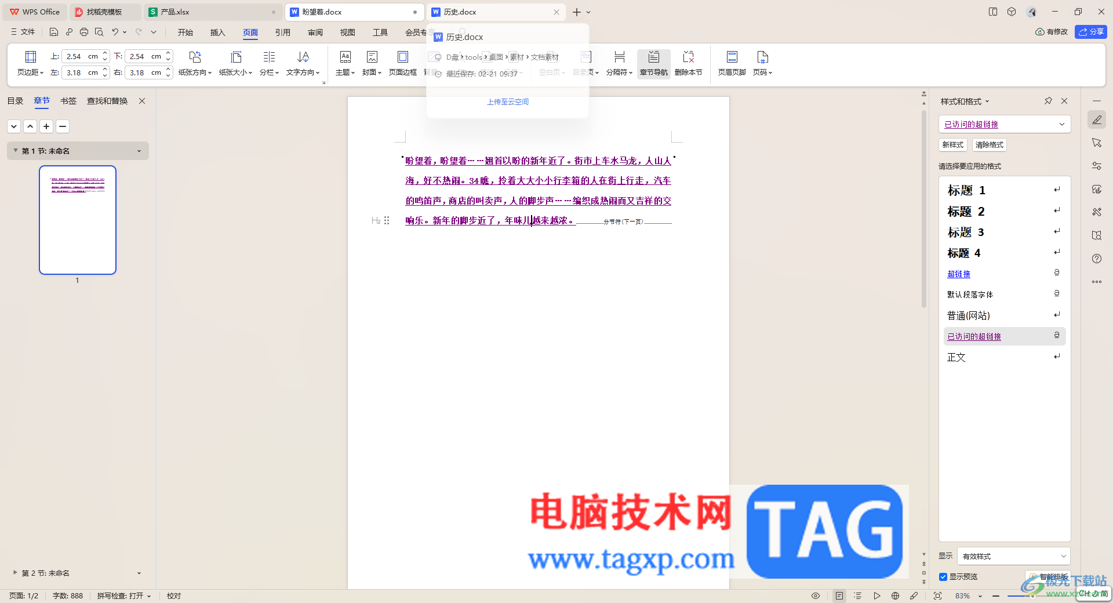Open the References (引用) ribbon tab
1113x603 pixels.
click(x=283, y=32)
